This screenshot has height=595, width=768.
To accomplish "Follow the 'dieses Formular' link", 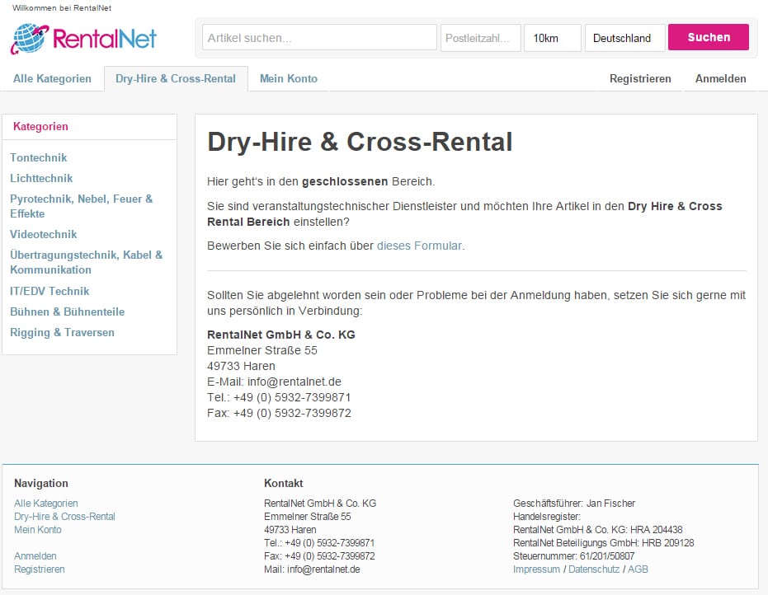I will [x=419, y=246].
